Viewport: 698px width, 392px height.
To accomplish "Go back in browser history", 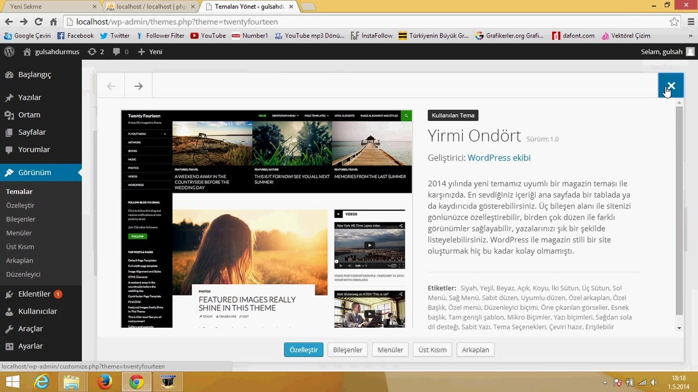I will coord(9,22).
